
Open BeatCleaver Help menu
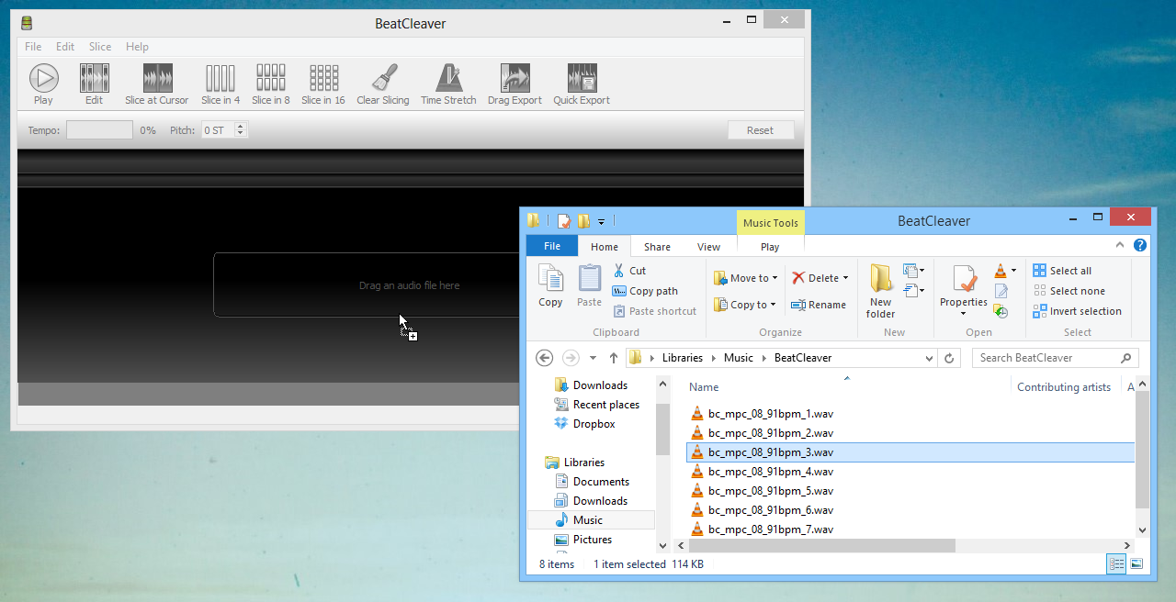coord(137,47)
